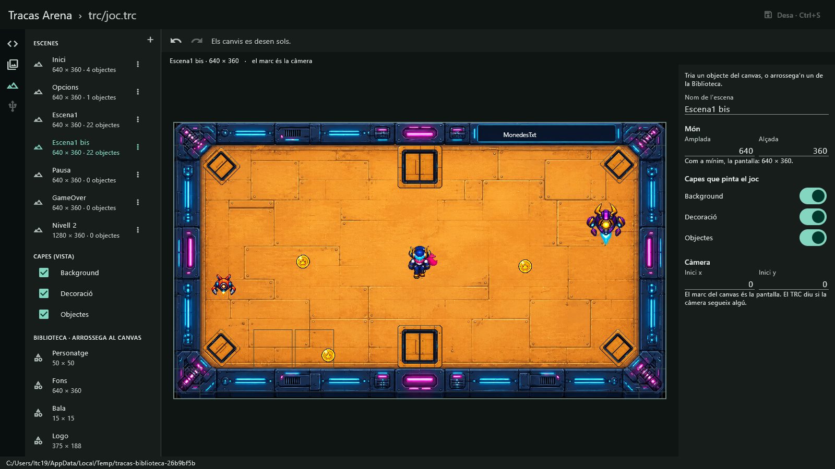Edit camera Inici x value
Image resolution: width=835 pixels, height=469 pixels.
tap(719, 284)
